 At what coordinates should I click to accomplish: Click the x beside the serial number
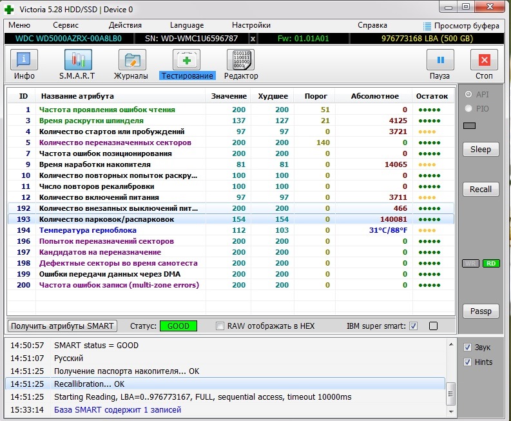(253, 39)
